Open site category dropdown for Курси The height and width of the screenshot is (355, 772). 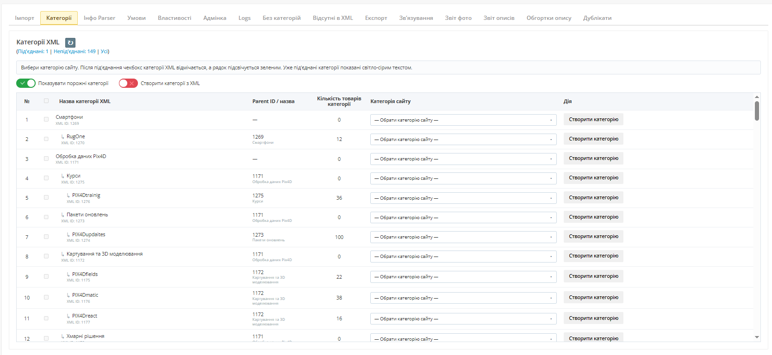pyautogui.click(x=463, y=178)
